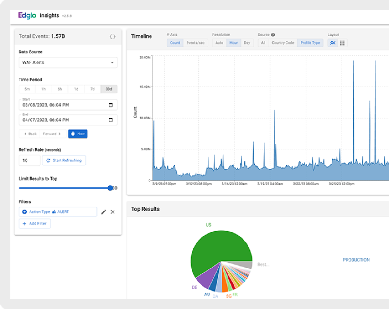Select the 7d time period tab

93,89
